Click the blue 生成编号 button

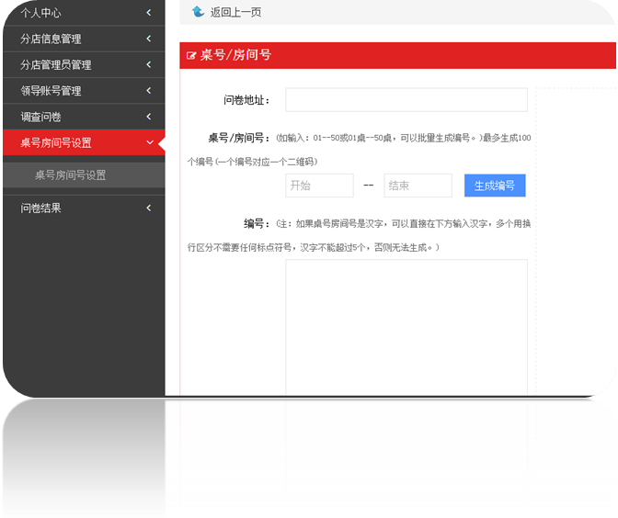click(495, 186)
